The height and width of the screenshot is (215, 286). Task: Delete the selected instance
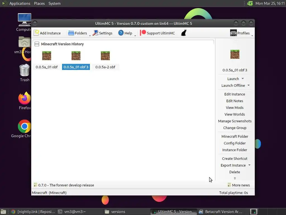tap(235, 172)
